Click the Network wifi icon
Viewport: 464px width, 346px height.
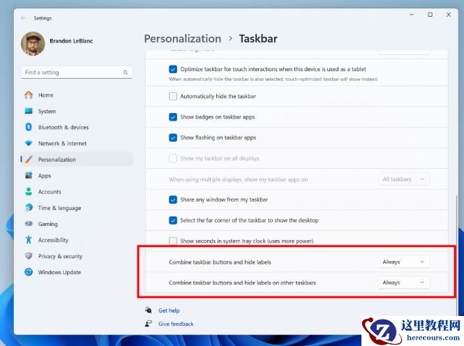29,143
